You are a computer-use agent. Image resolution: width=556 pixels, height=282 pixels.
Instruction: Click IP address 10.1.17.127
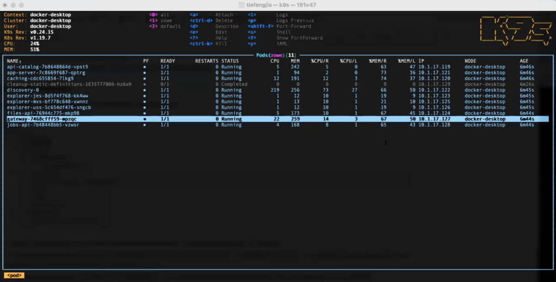coord(434,119)
